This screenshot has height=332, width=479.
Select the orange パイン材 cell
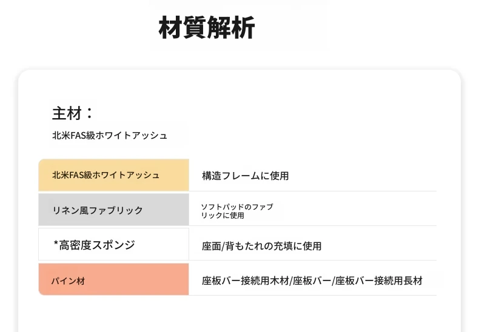click(113, 280)
